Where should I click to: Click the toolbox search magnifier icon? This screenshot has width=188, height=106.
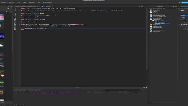click(x=7, y=12)
